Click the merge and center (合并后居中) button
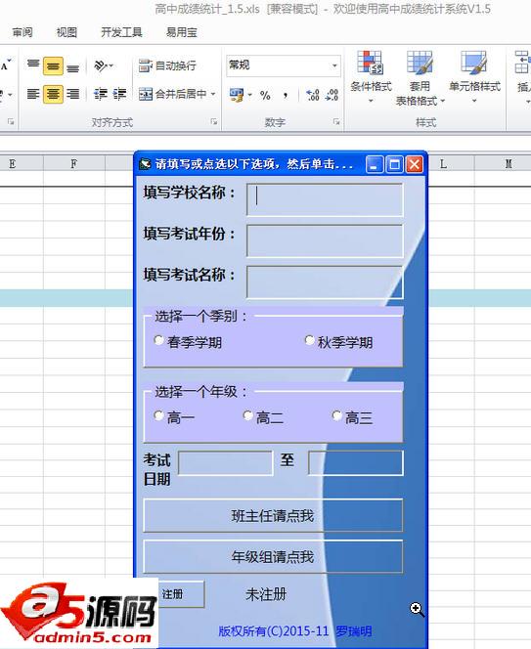Viewport: 531px width, 649px height. [x=172, y=94]
